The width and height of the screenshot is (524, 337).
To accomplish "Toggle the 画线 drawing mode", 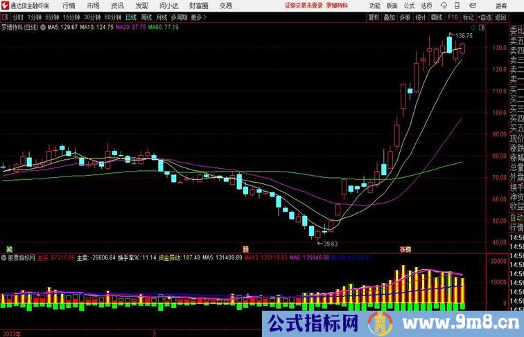I will coord(437,17).
